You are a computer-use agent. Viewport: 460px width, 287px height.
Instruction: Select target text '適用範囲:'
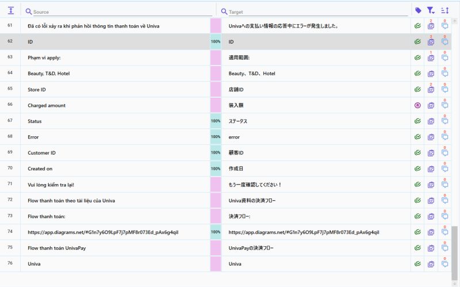[x=239, y=58]
